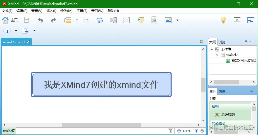The image size is (258, 135).
Task: Select the xmind7 sheet in outline tree
Action: pyautogui.click(x=232, y=55)
